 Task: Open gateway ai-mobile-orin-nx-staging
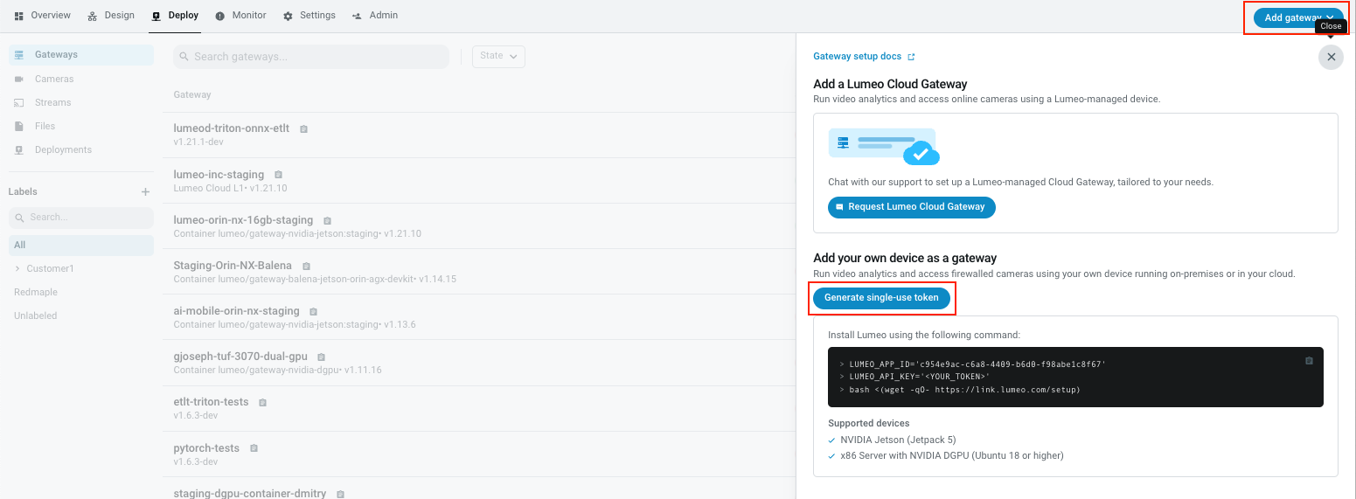[x=236, y=311]
